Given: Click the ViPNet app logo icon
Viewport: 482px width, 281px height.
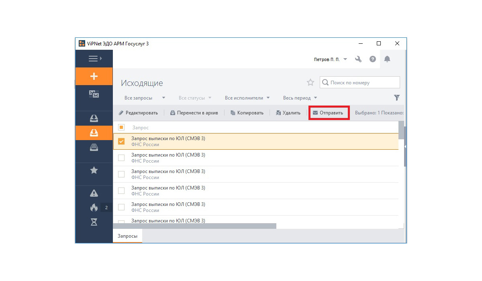Looking at the screenshot, I should pyautogui.click(x=82, y=43).
